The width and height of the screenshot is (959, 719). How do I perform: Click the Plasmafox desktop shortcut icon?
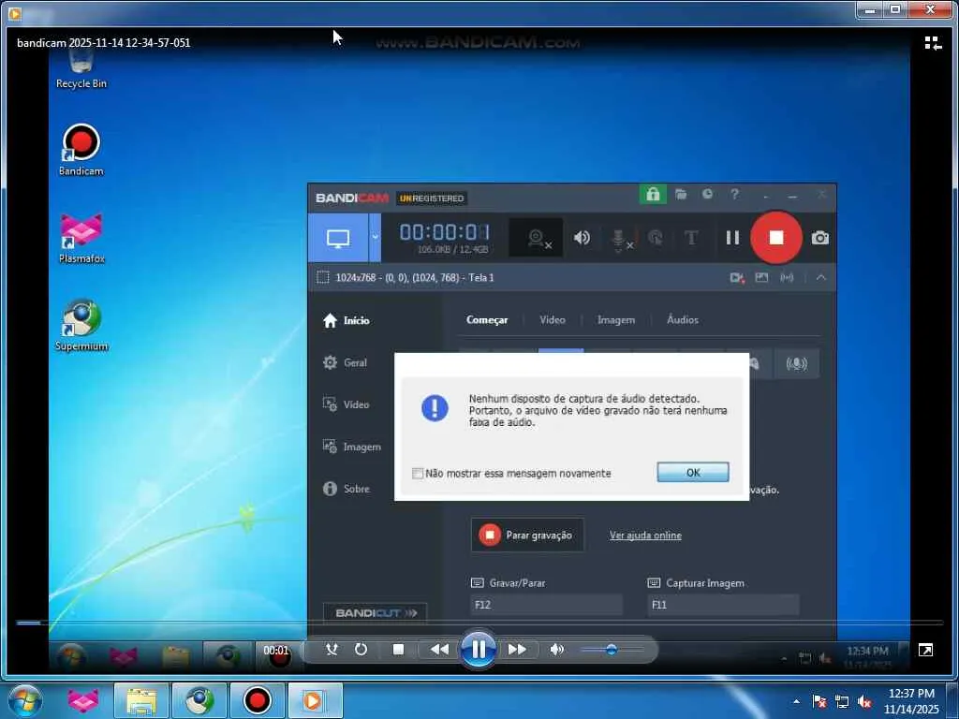tap(81, 238)
